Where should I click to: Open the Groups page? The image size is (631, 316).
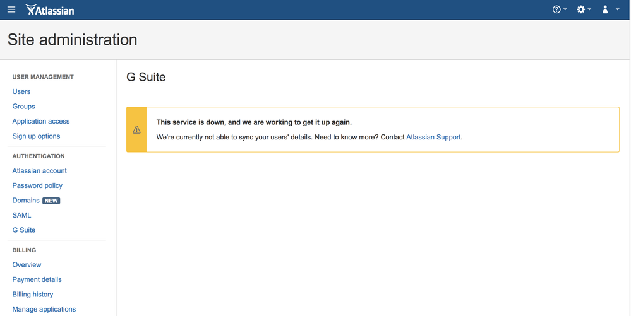[x=24, y=107]
